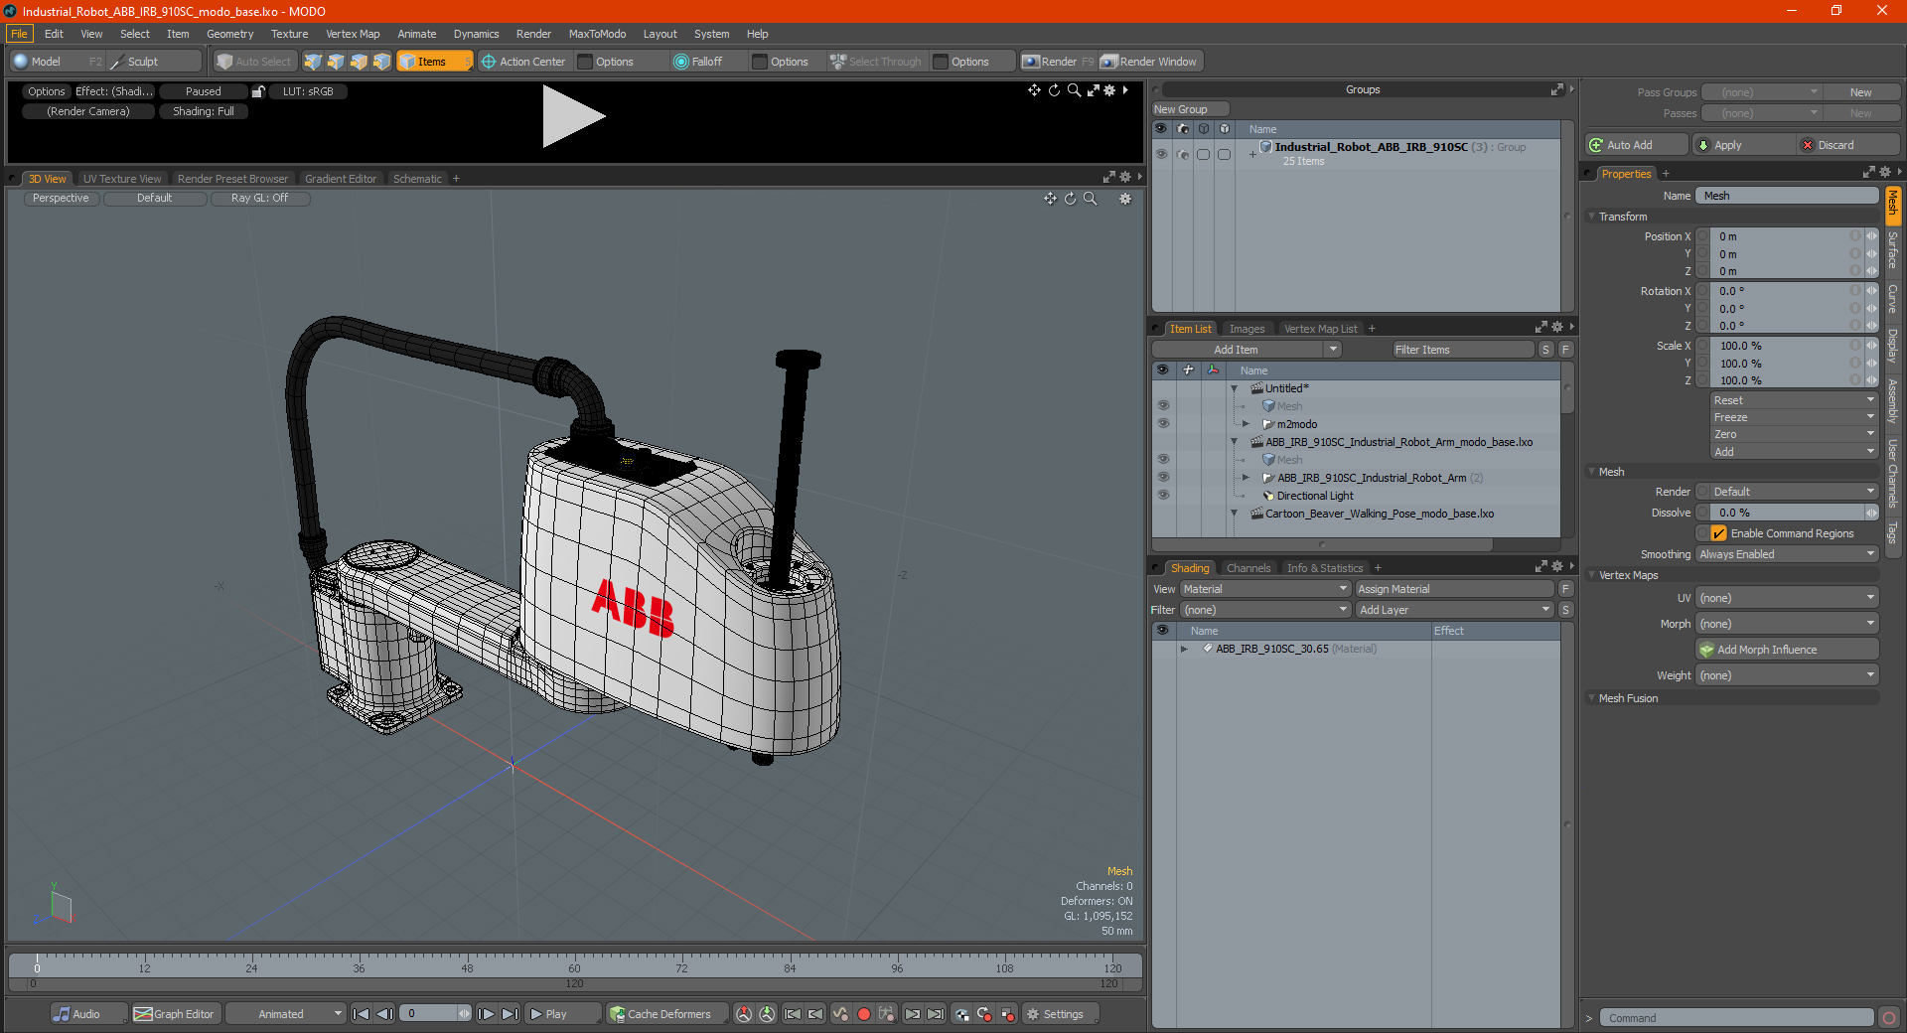
Task: Toggle Falloff Options checkbox
Action: click(x=761, y=62)
